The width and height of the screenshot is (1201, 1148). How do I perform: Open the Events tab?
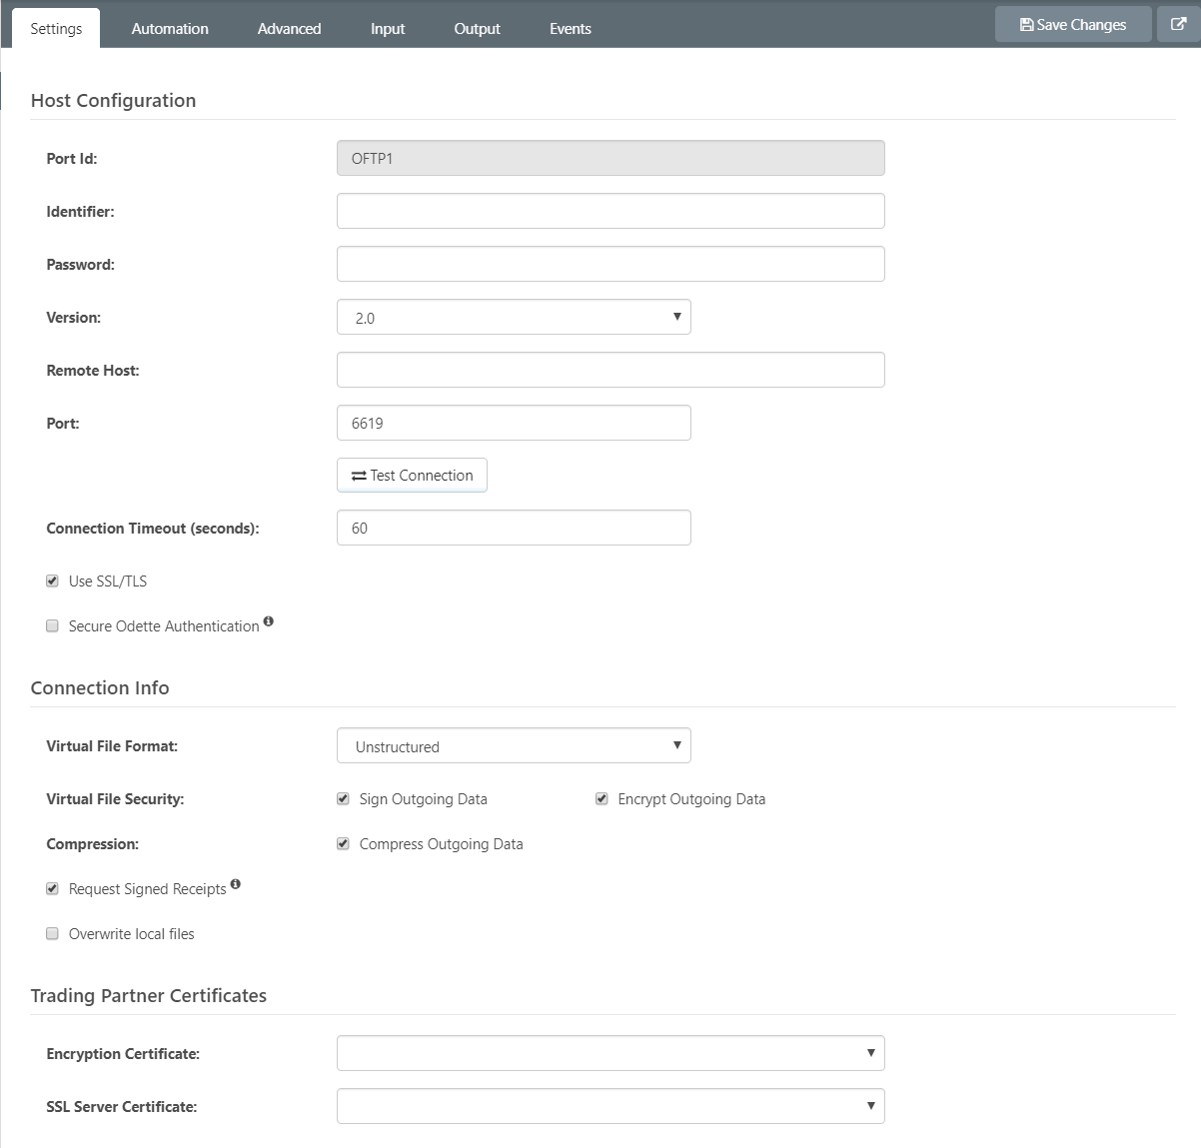[x=570, y=29]
